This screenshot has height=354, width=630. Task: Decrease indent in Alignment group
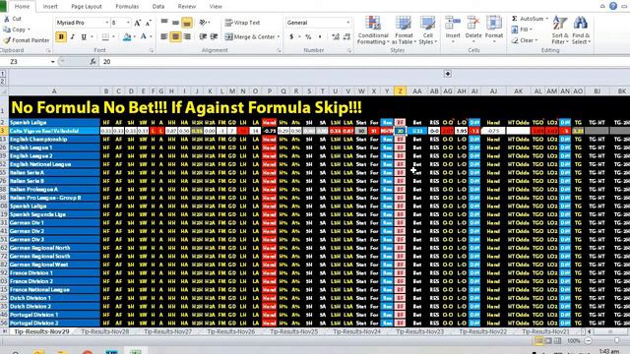(203, 36)
